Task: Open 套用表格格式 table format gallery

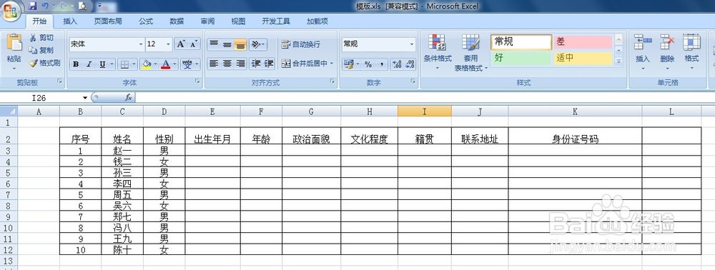Action: tap(470, 52)
